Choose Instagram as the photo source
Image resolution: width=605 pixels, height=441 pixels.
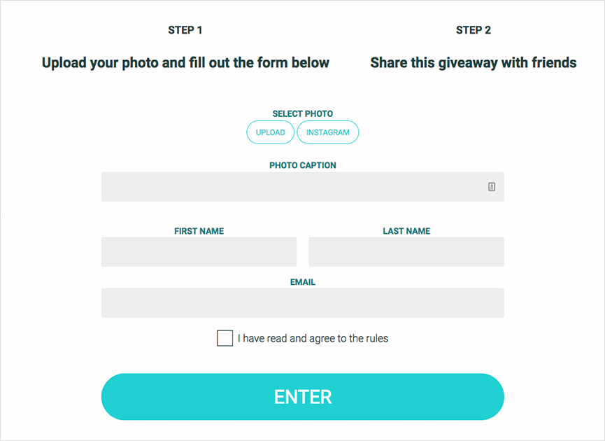pos(327,132)
